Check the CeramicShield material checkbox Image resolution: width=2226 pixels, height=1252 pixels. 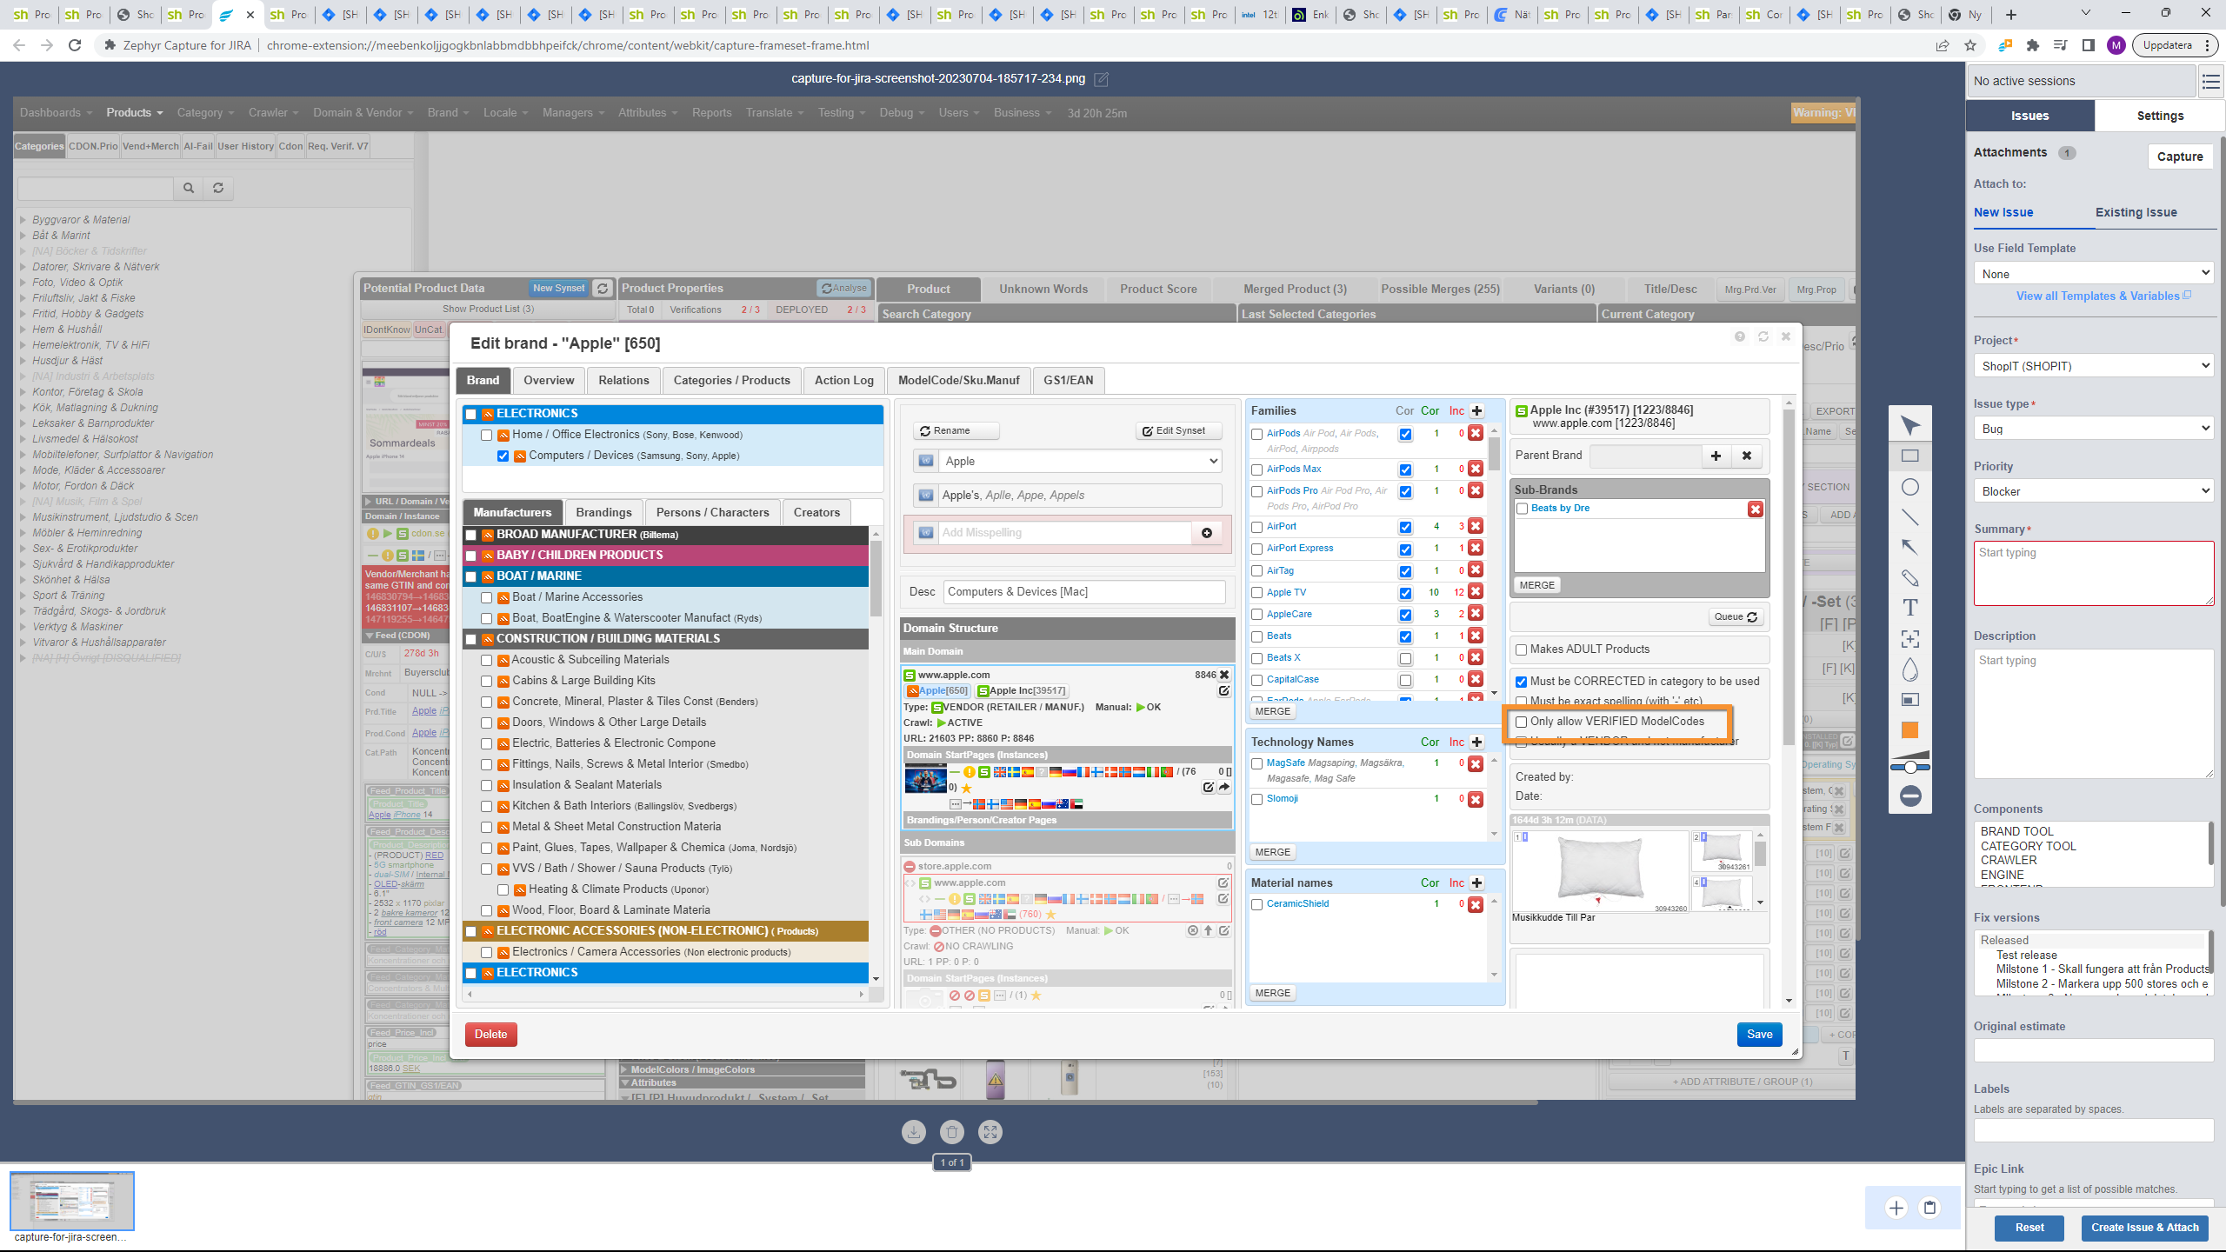(1257, 904)
